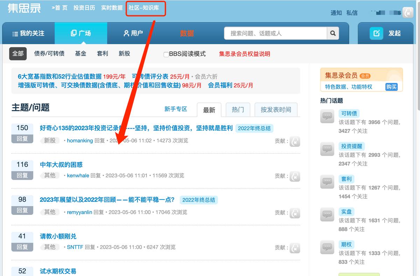Enable the BBS阅读模式 checkbox
Screen dimensions: 420x276
pyautogui.click(x=166, y=54)
